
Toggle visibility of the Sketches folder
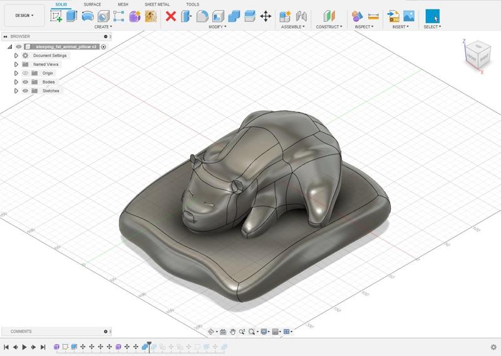point(26,91)
